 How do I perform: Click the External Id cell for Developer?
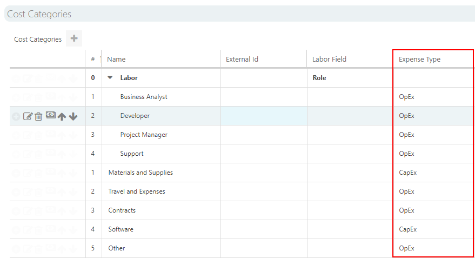[264, 116]
